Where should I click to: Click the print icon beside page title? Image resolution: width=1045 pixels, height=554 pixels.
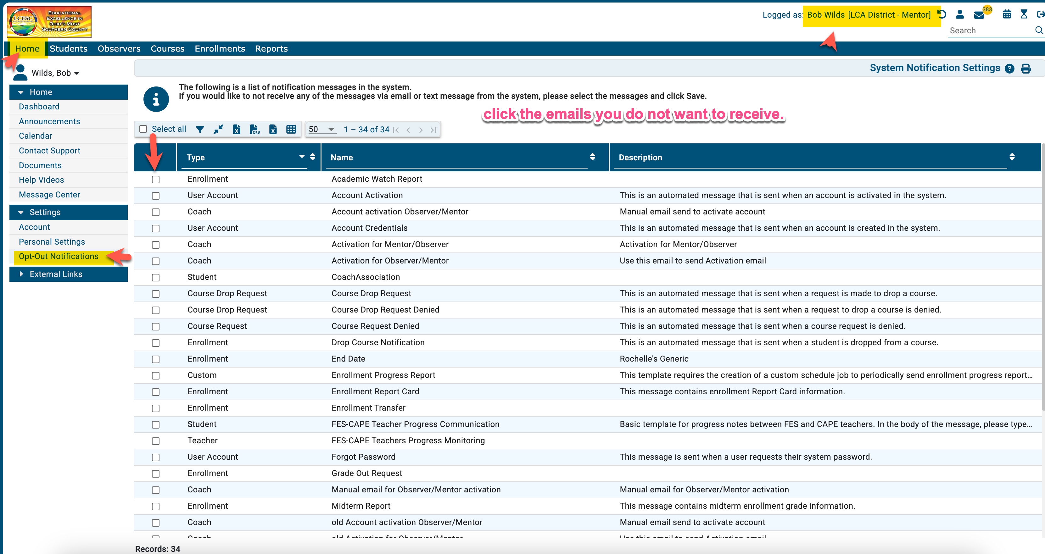click(x=1026, y=69)
